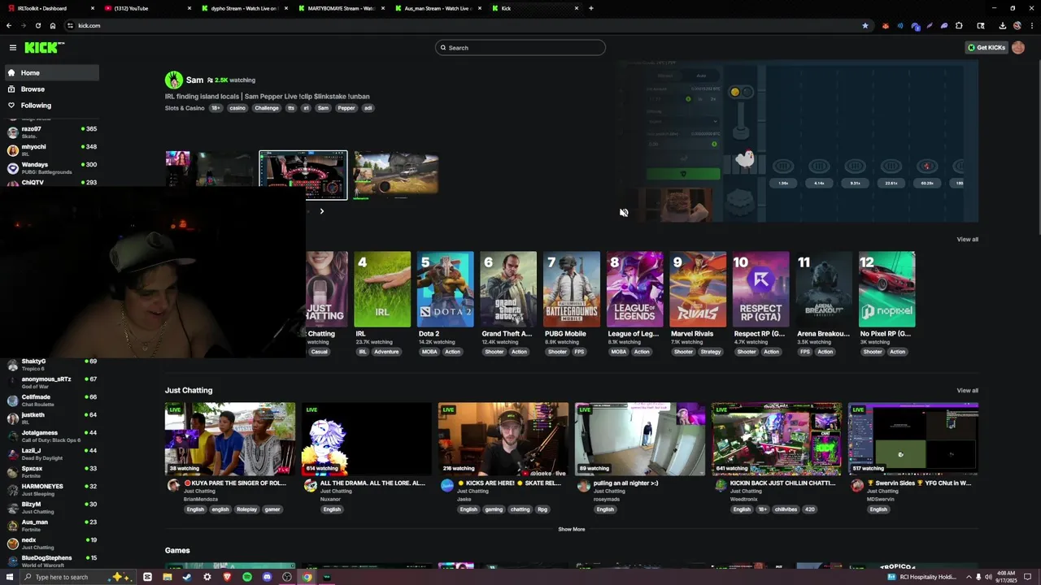This screenshot has height=585, width=1041.
Task: Open the Chrome extensions puzzle icon
Action: pyautogui.click(x=959, y=25)
